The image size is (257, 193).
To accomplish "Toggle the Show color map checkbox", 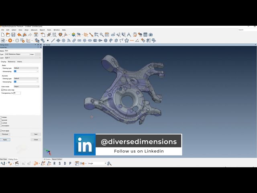I will [x=2, y=90].
